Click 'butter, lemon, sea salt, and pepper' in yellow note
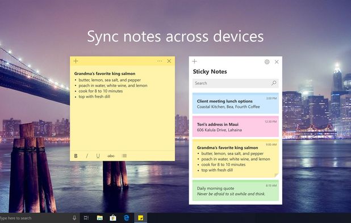This screenshot has width=351, height=223. point(110,80)
